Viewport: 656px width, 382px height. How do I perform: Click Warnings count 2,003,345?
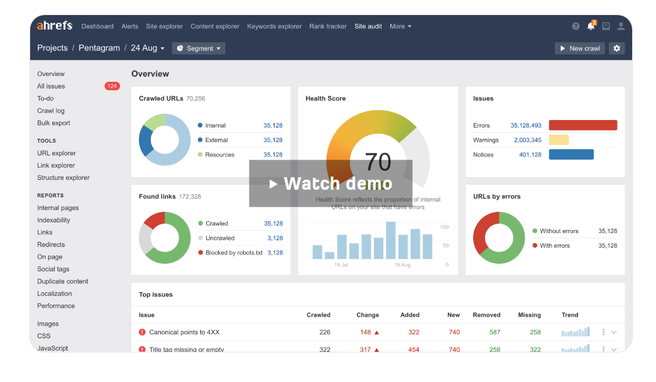tap(528, 140)
